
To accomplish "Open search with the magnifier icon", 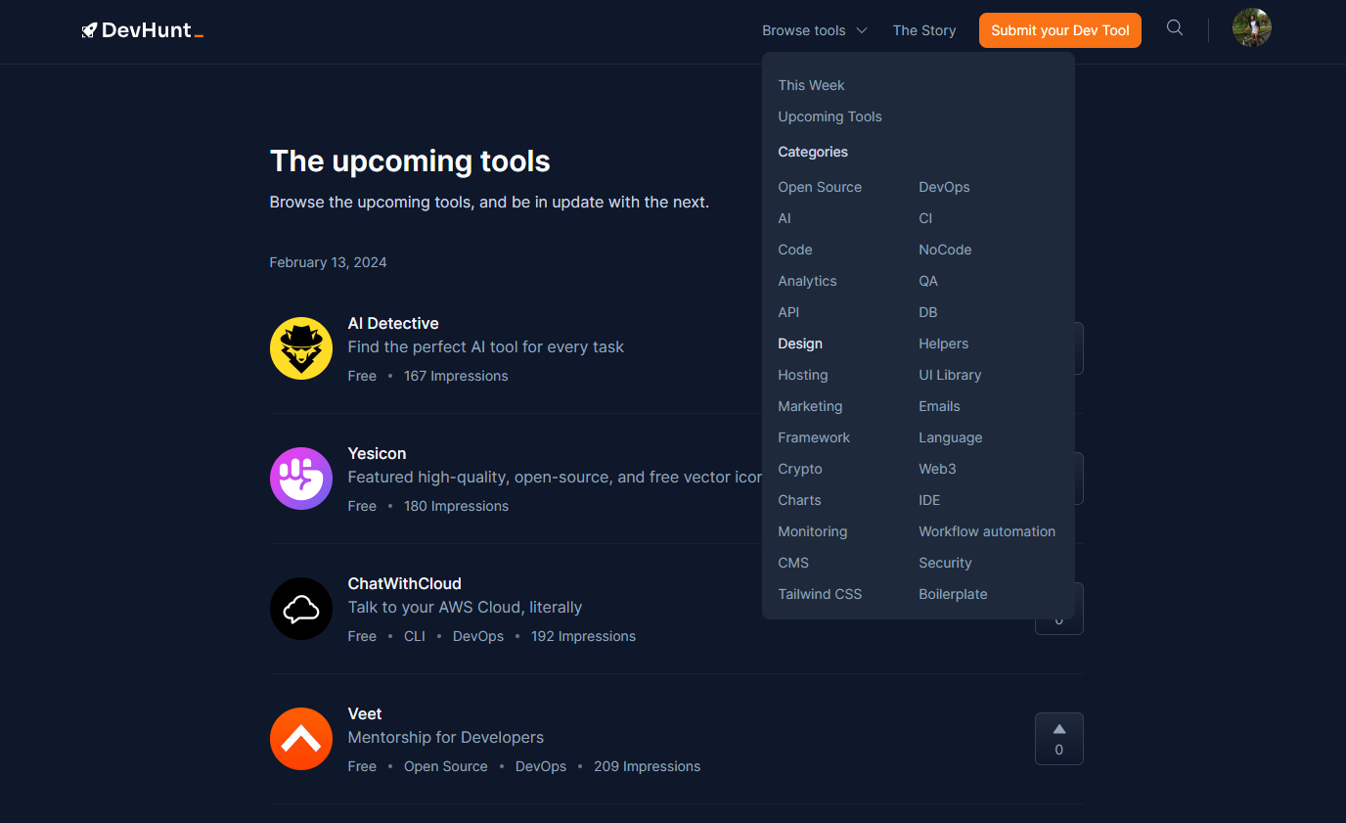I will click(x=1175, y=28).
